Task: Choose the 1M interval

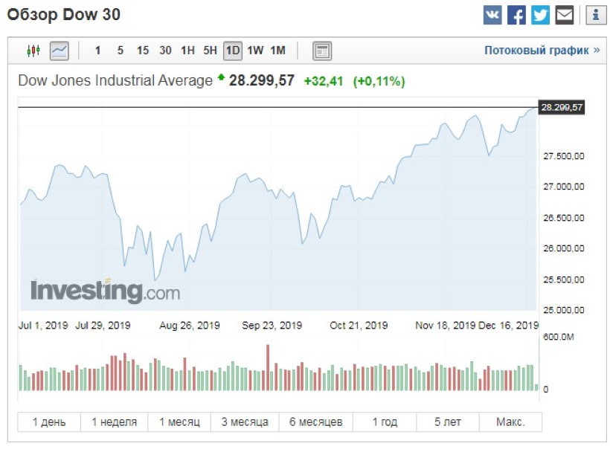Action: 277,51
